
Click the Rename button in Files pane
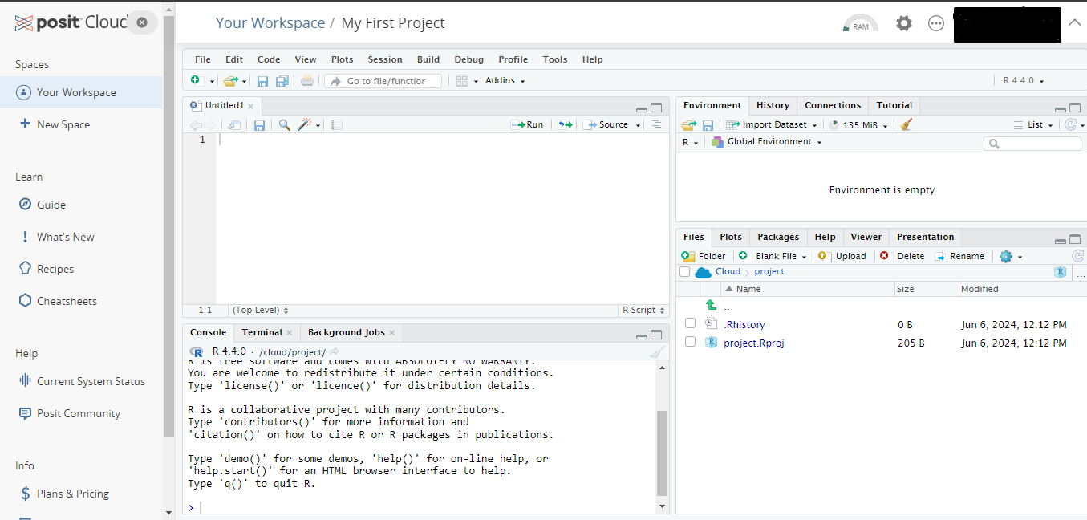tap(959, 256)
